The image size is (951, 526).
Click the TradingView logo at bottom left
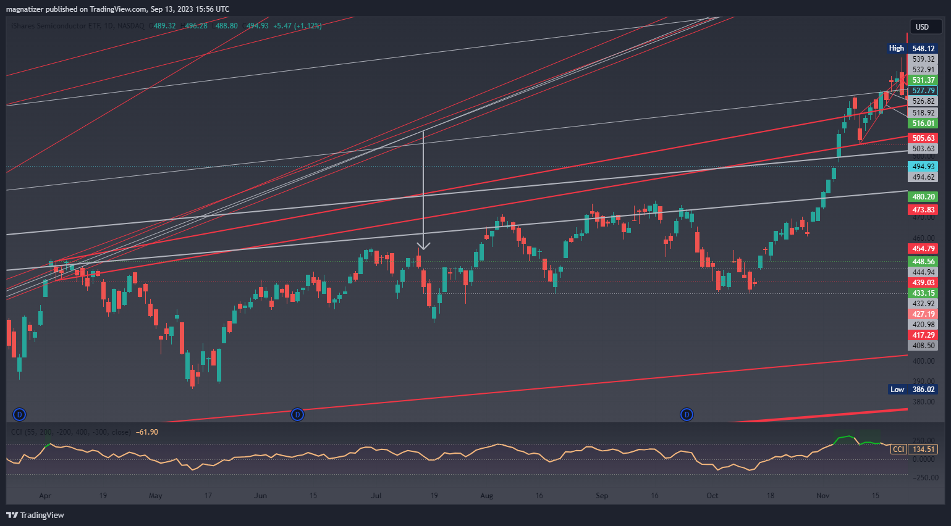click(35, 515)
